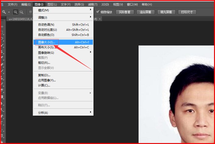Click the Zoom In magnifier in options bar

[x=16, y=12]
